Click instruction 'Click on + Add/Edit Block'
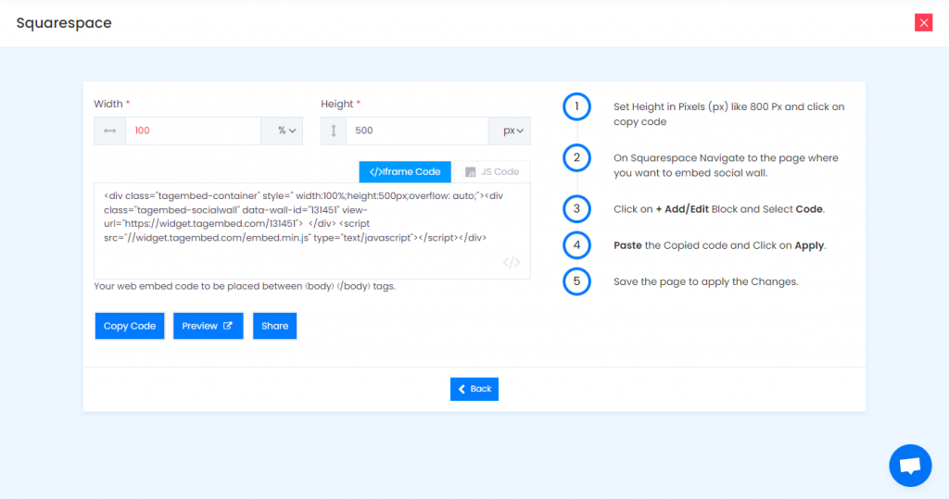The width and height of the screenshot is (949, 499). [x=719, y=209]
